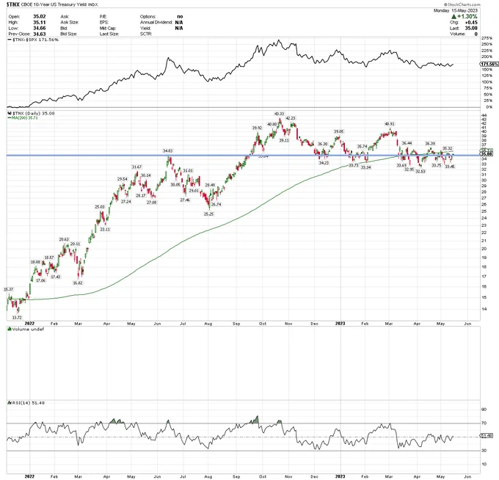Viewport: 499px width, 480px height.
Task: Click the 27.46 price label
Action: pos(185,200)
